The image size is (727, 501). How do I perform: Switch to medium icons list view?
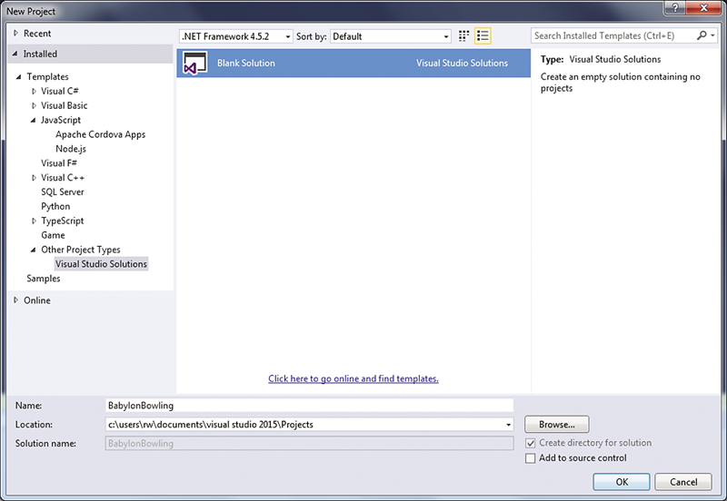(x=483, y=36)
